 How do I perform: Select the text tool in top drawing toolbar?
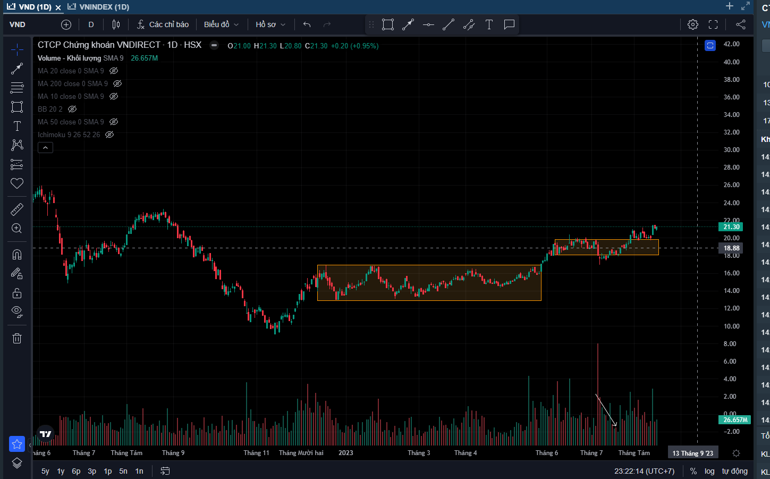point(489,24)
